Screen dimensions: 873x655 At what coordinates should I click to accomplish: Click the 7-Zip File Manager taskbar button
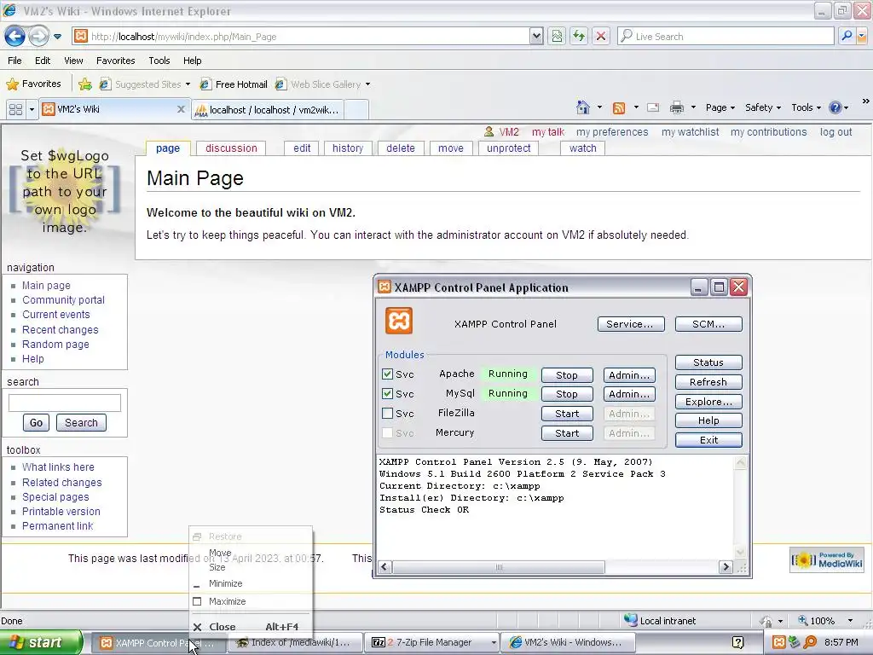434,643
